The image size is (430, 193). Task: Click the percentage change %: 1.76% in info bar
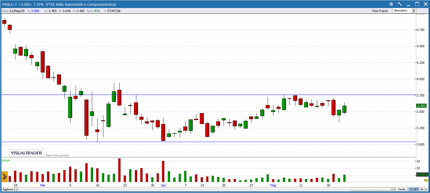(93, 11)
